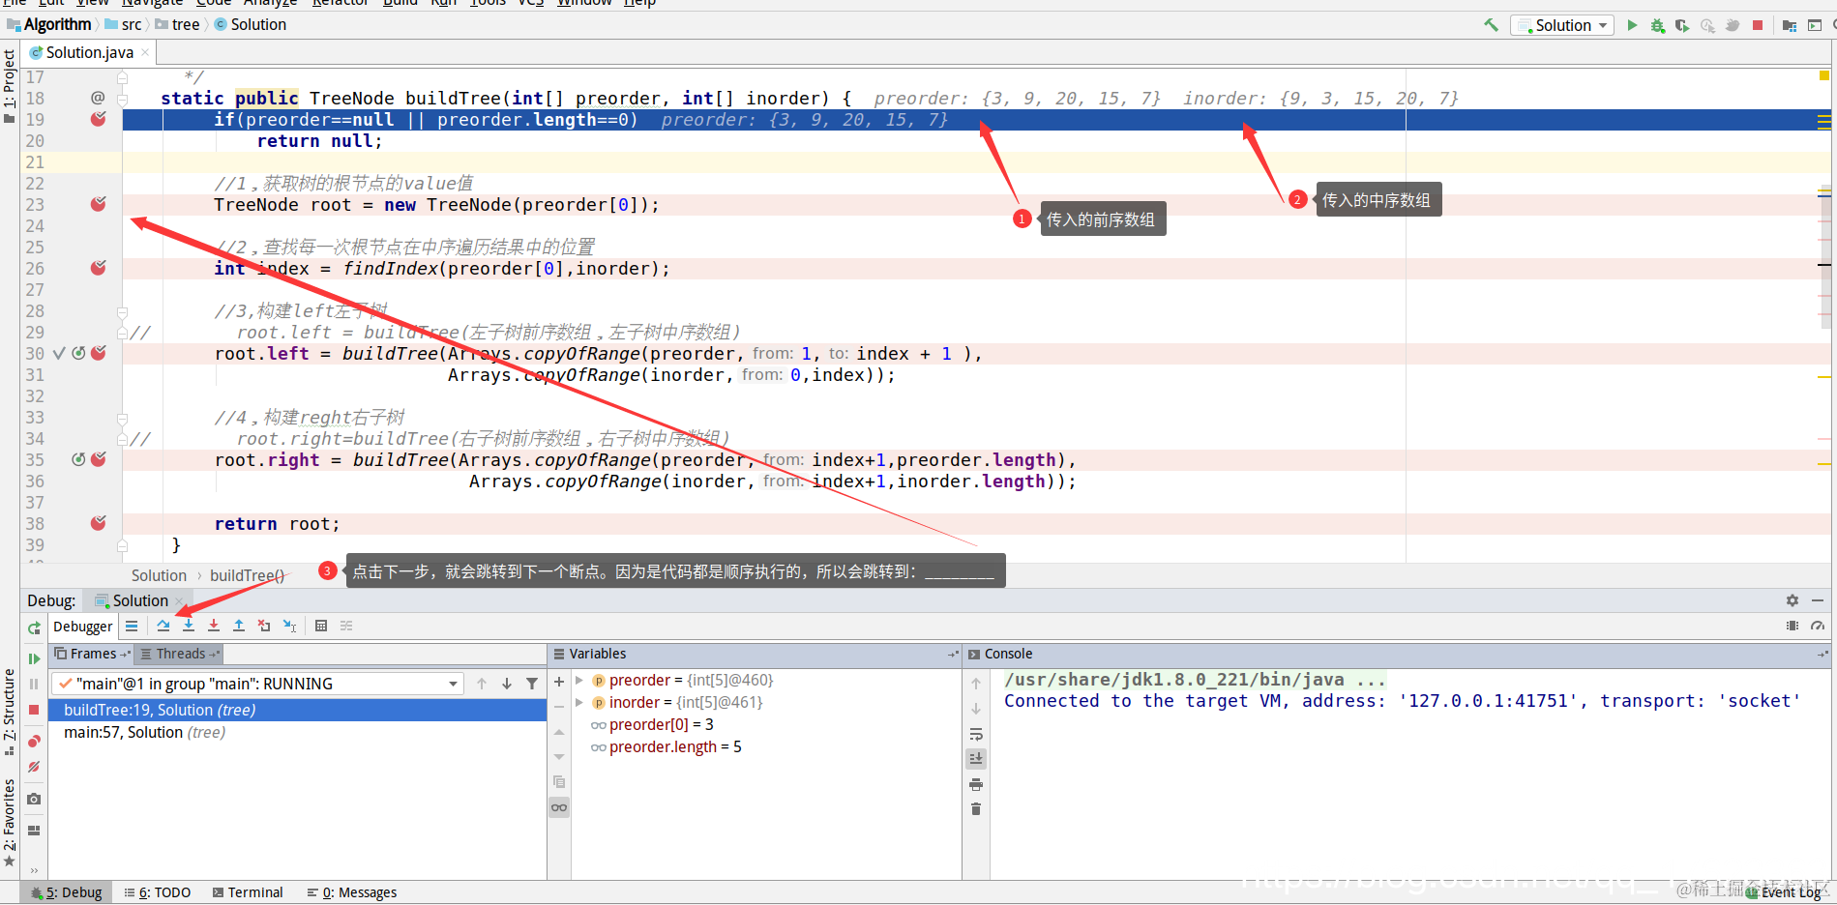
Task: Toggle the breakpoint on line 30
Action: coord(99,353)
